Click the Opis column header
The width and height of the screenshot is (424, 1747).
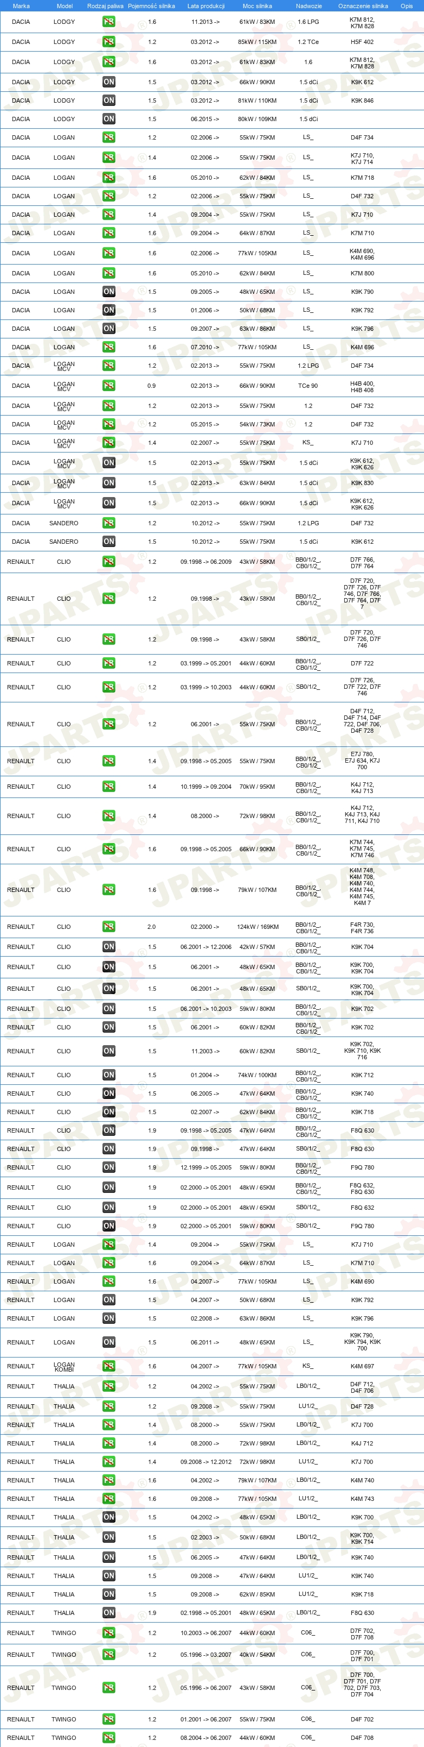click(407, 6)
